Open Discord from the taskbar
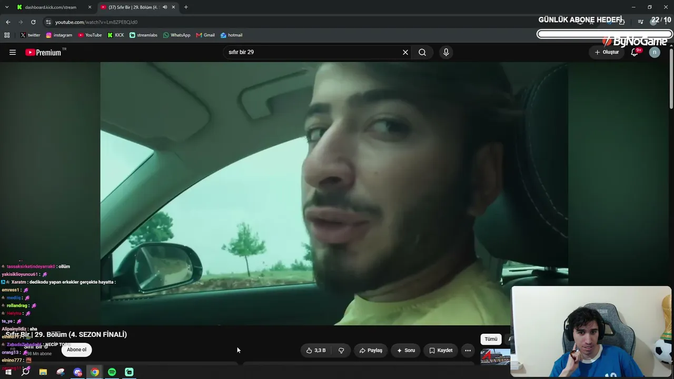Viewport: 674px width, 379px height. point(78,372)
